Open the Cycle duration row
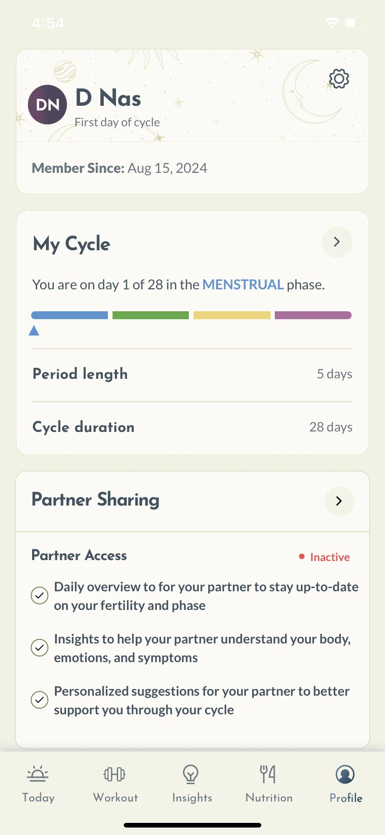The height and width of the screenshot is (835, 385). [192, 427]
